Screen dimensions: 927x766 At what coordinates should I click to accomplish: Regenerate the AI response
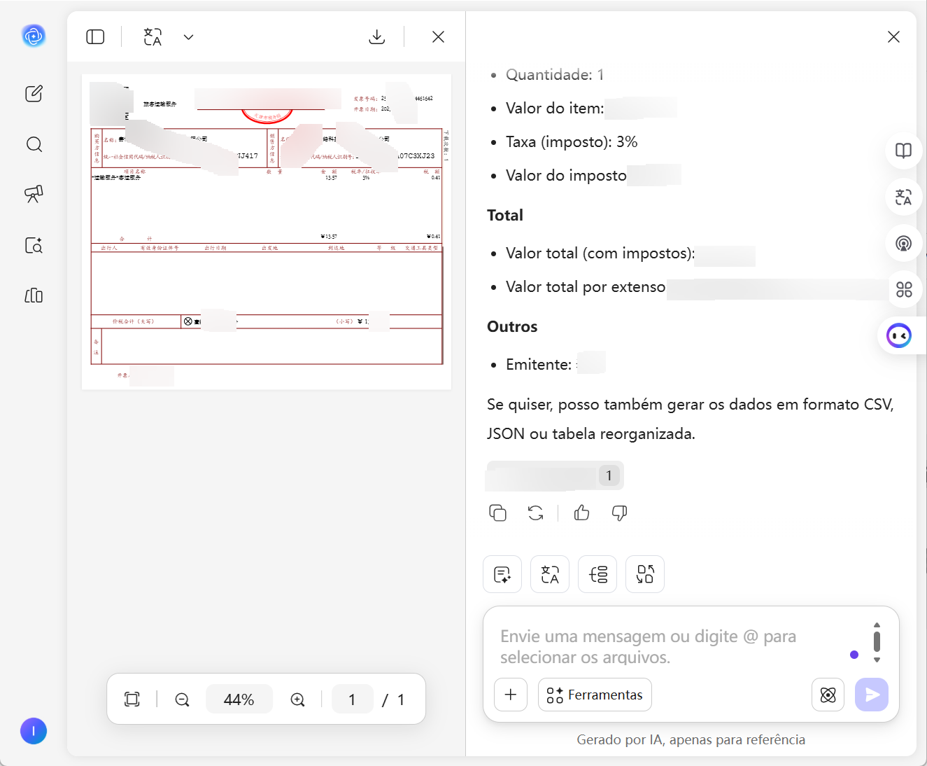[536, 513]
